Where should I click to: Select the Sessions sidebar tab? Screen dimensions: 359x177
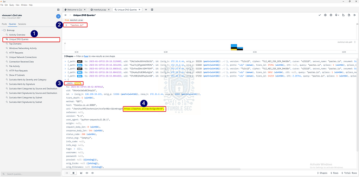pyautogui.click(x=22, y=24)
